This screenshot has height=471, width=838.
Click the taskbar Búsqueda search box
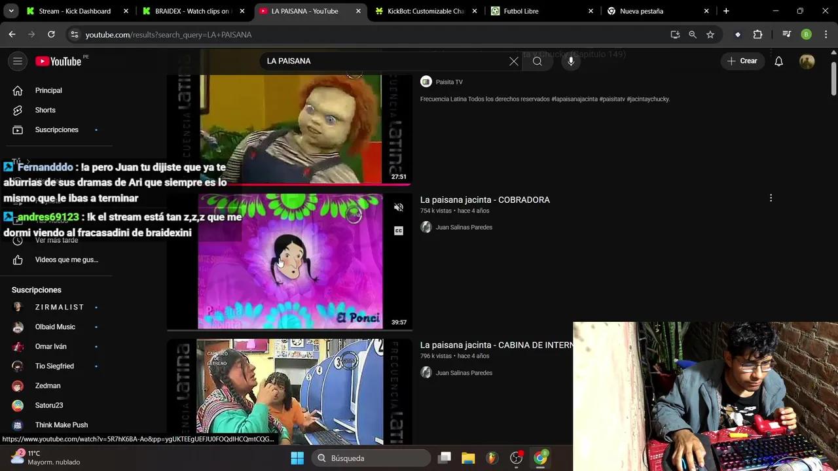click(371, 458)
